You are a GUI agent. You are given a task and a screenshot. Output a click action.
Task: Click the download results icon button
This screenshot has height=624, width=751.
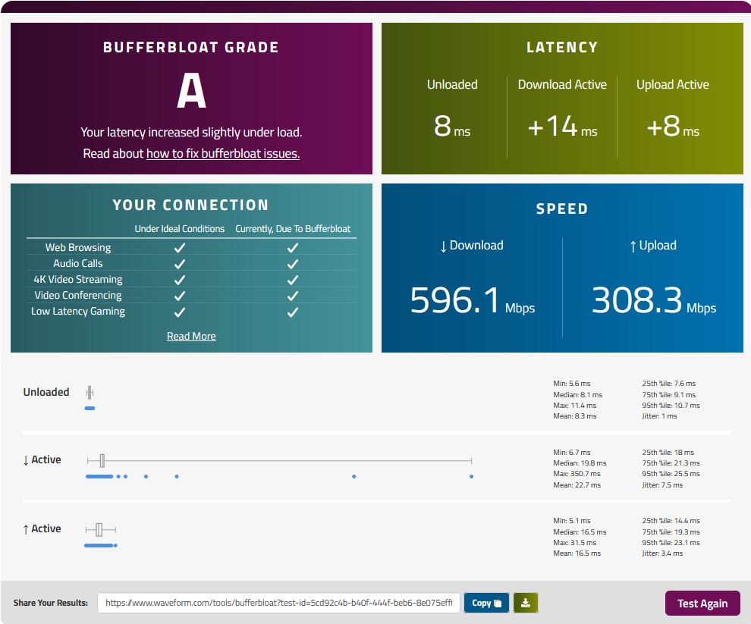click(x=526, y=603)
